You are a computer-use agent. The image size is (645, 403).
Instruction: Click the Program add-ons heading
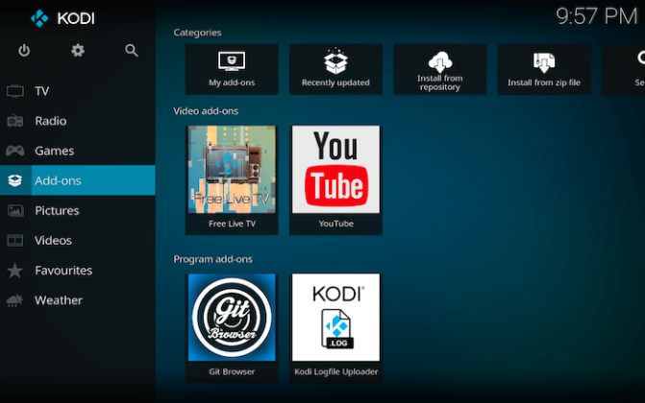pos(213,259)
